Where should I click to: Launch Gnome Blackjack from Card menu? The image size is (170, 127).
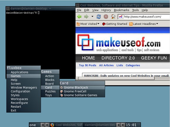click(x=82, y=87)
